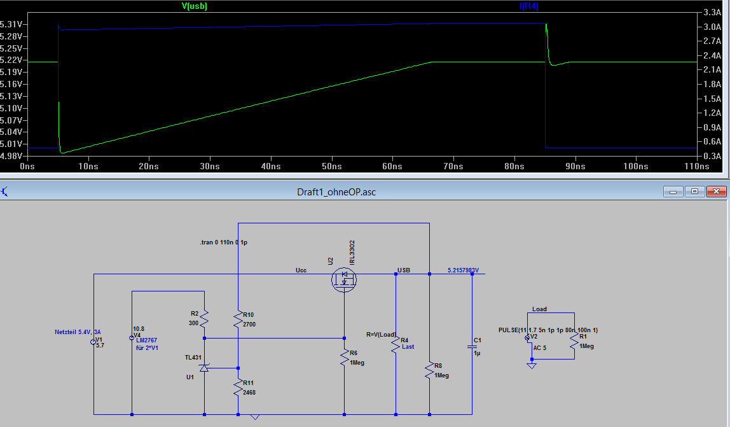Click the 1Meg value of R8
Screen dimensions: 730x427
click(441, 375)
